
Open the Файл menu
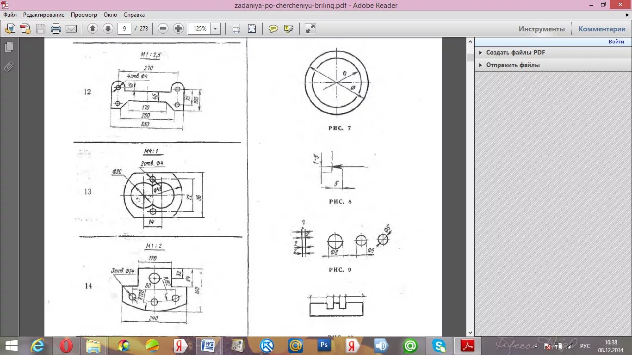(x=10, y=15)
